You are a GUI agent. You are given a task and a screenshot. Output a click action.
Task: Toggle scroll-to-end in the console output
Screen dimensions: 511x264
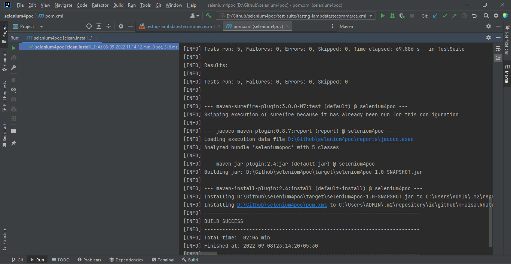coord(498,58)
